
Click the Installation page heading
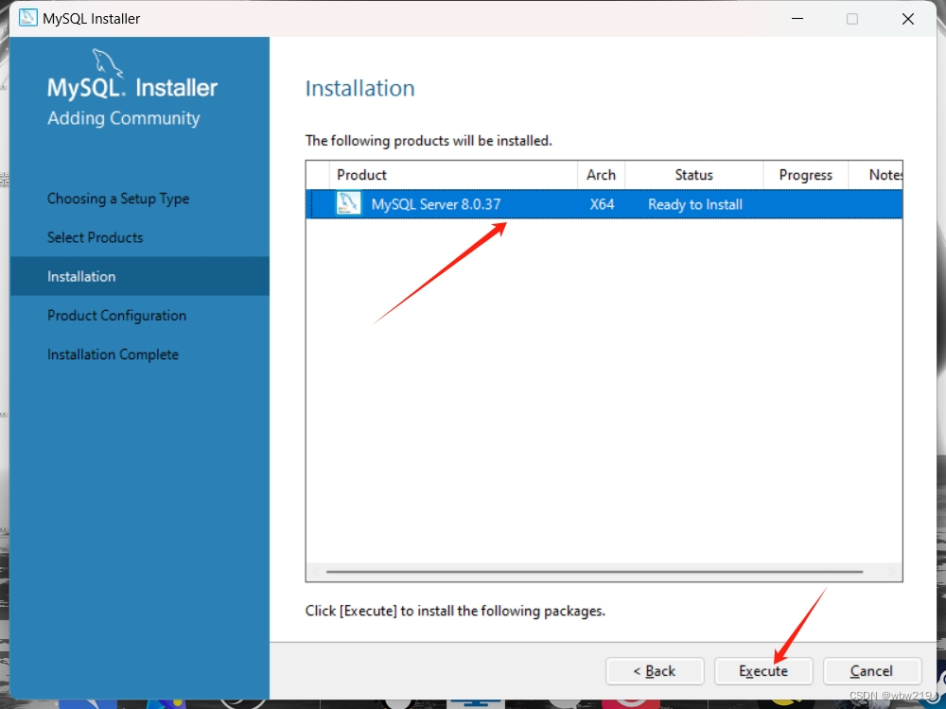359,88
